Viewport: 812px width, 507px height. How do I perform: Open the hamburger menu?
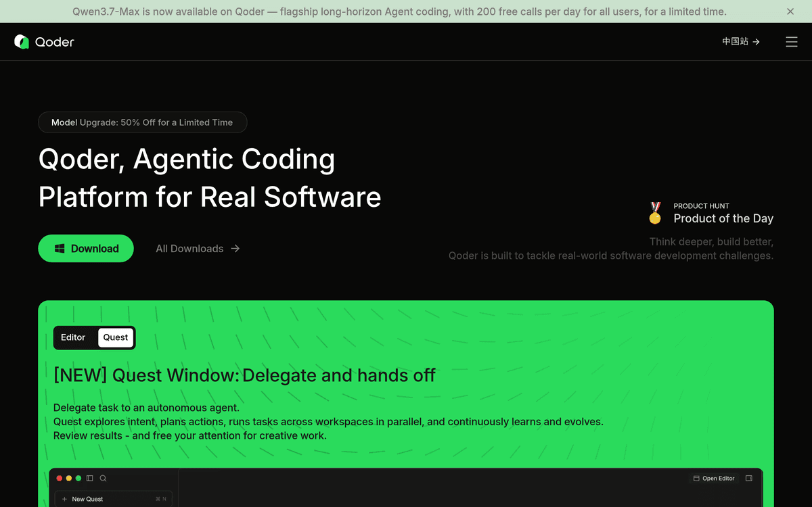[792, 42]
